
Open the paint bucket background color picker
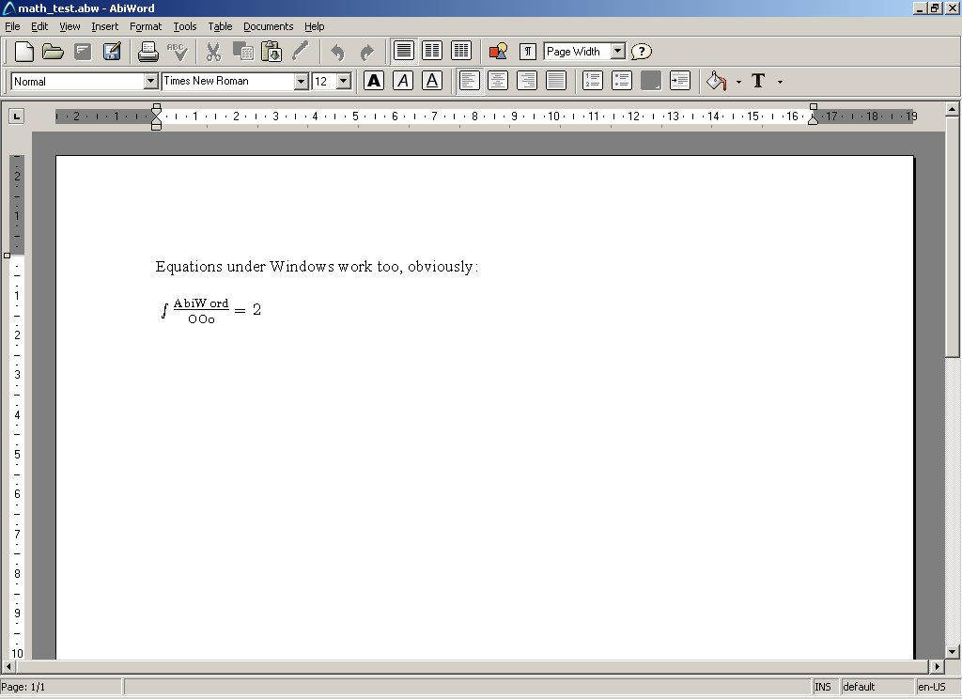[717, 81]
